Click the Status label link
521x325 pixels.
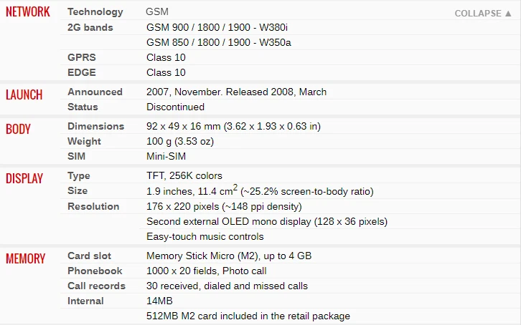[x=83, y=107]
